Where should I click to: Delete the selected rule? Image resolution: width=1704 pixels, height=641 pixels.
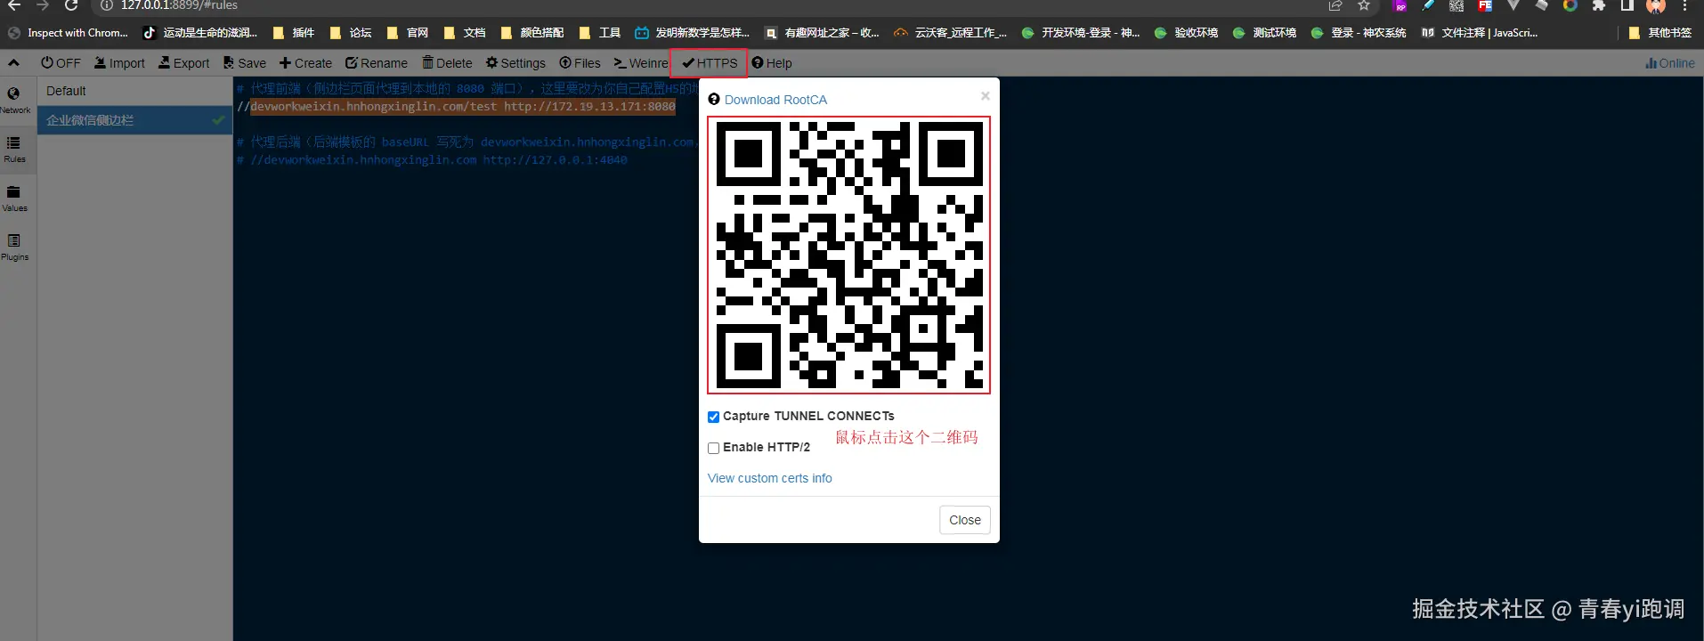tap(447, 63)
